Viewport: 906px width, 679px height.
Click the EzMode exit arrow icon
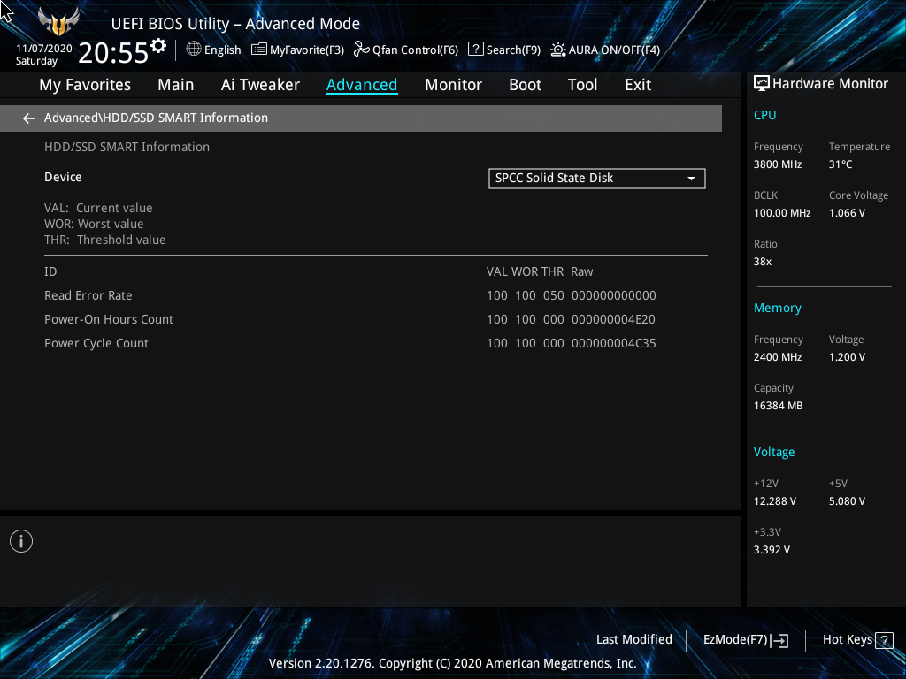tap(779, 640)
